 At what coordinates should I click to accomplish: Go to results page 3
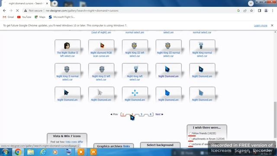point(142,114)
